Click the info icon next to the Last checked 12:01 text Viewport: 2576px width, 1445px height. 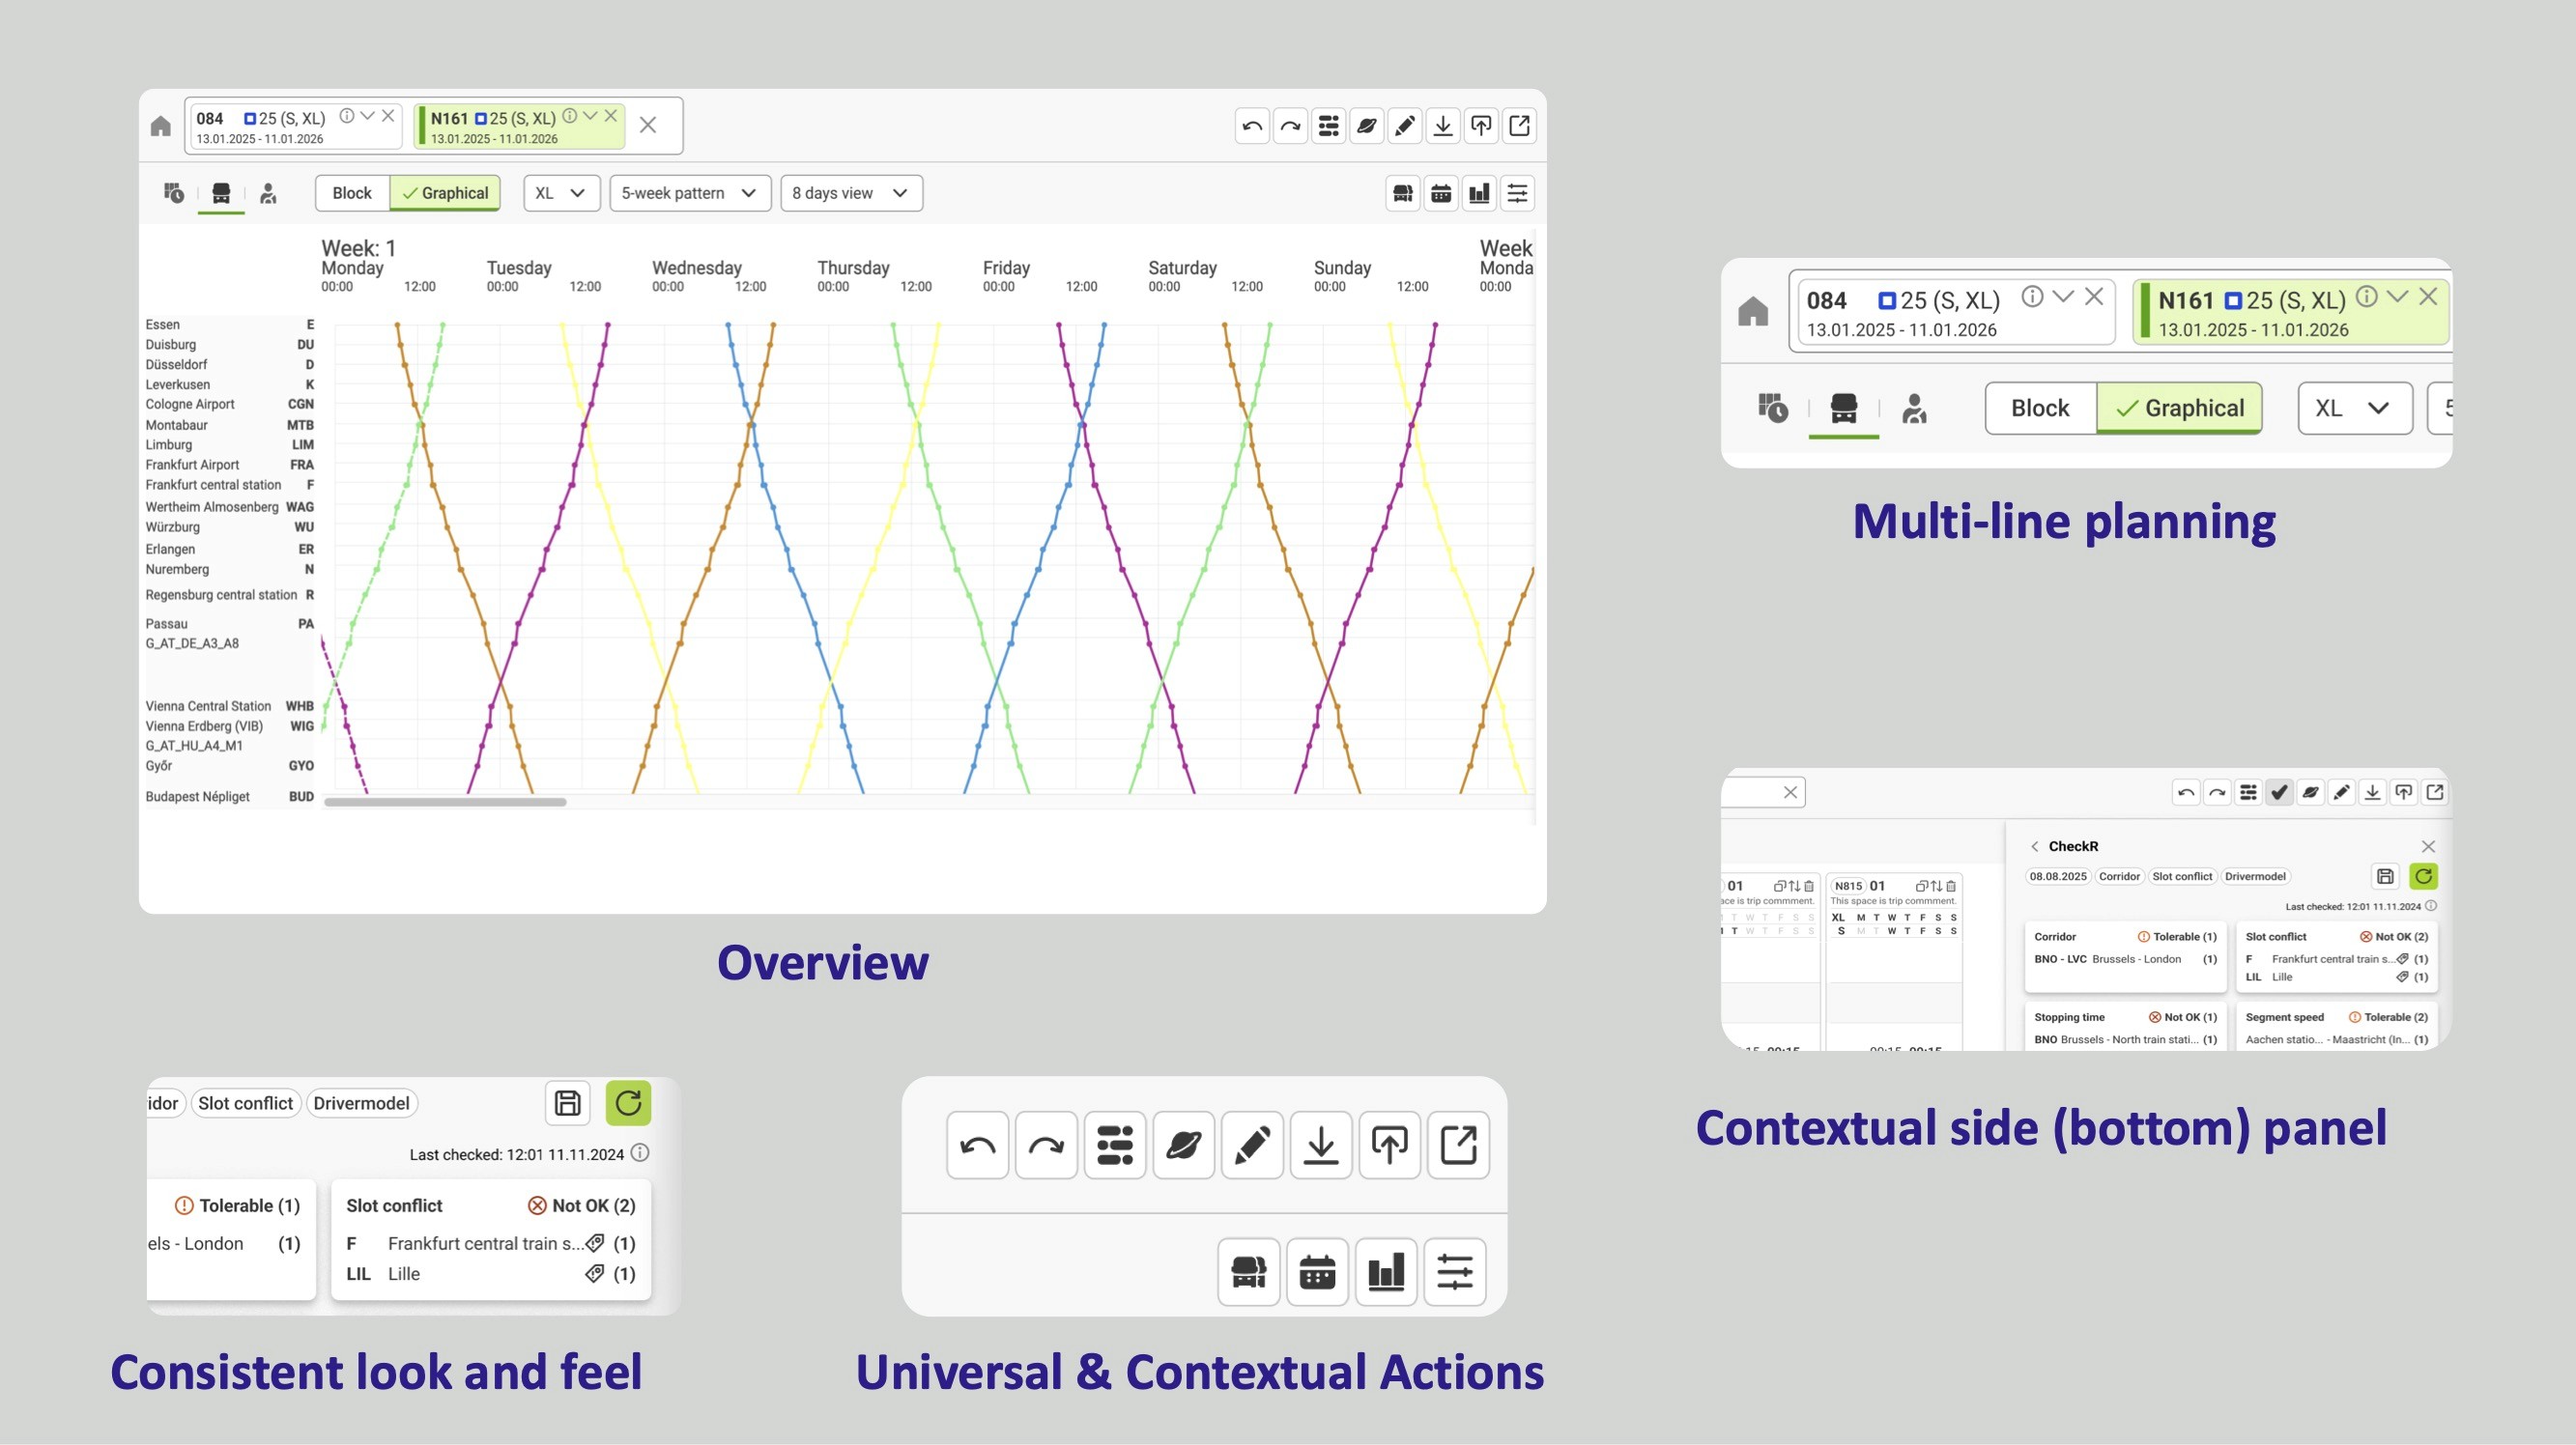coord(640,1153)
